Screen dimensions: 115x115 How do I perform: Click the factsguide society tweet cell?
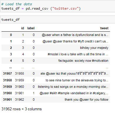tap(83, 61)
